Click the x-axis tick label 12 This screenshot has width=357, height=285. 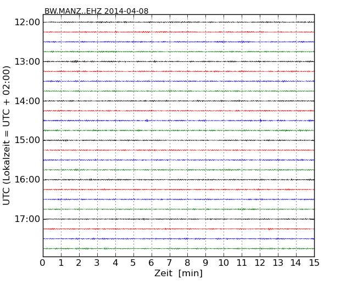click(260, 263)
